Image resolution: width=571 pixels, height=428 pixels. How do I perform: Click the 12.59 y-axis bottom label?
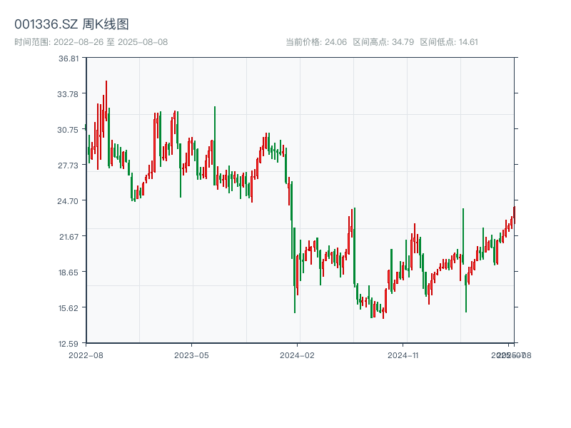[69, 344]
